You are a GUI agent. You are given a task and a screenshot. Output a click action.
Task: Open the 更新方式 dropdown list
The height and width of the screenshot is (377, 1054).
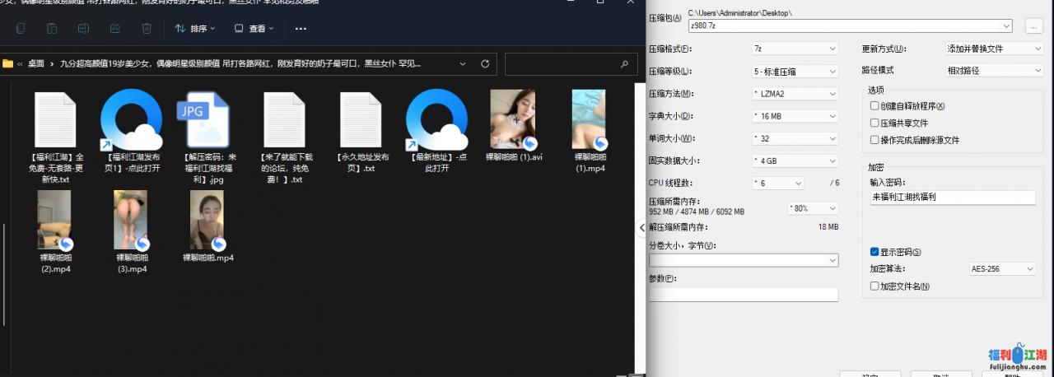coord(994,49)
